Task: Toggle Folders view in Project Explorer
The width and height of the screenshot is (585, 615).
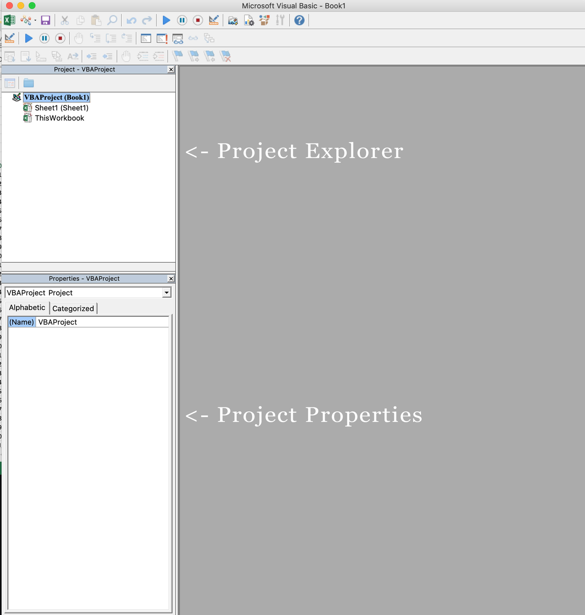Action: [x=29, y=83]
